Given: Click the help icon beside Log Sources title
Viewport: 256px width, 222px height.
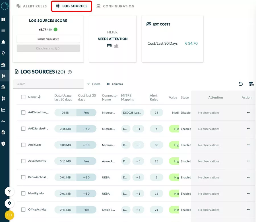Looking at the screenshot, I should pyautogui.click(x=70, y=72).
